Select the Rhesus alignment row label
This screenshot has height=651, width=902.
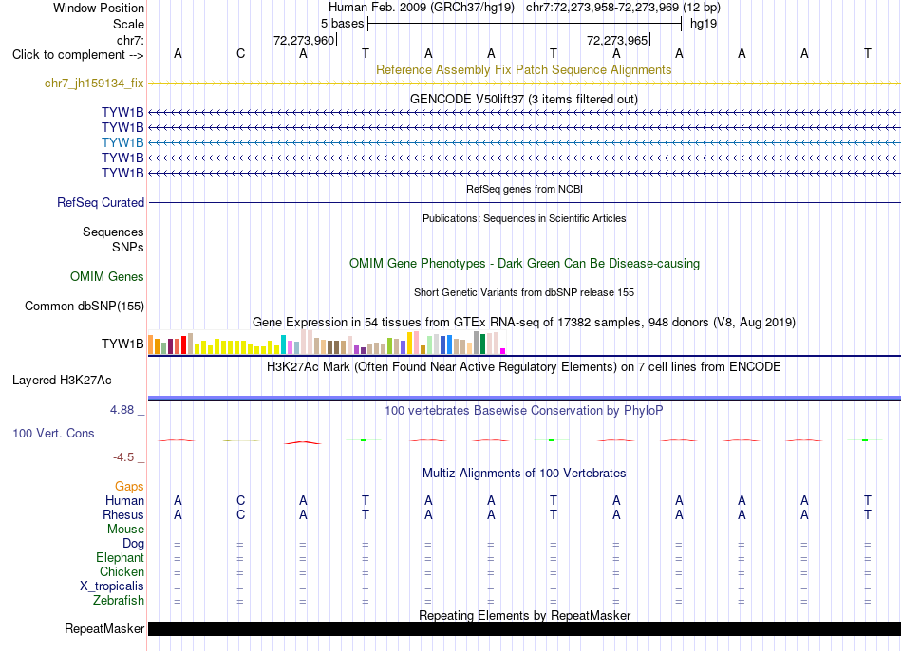coord(123,514)
